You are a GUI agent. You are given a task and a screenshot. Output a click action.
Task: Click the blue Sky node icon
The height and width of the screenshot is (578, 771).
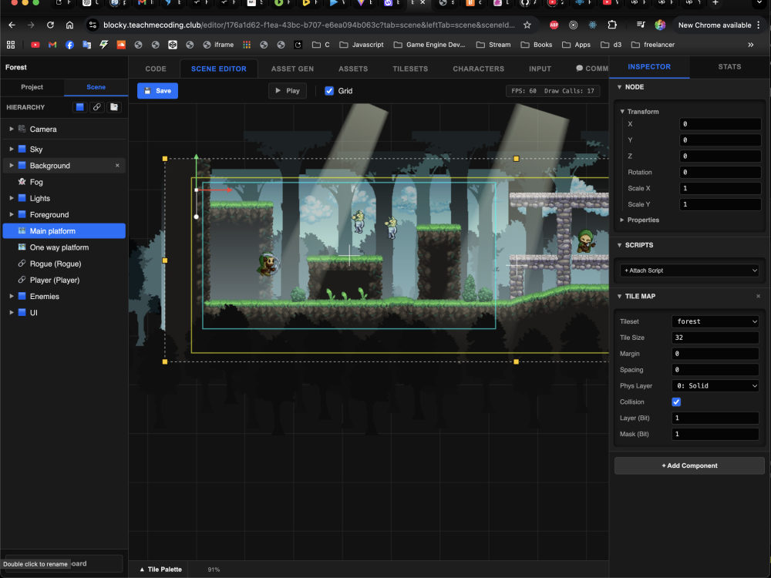pyautogui.click(x=22, y=149)
